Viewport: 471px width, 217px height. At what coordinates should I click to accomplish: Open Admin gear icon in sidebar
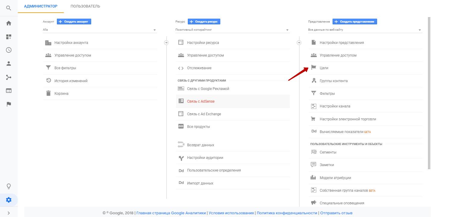(9, 200)
